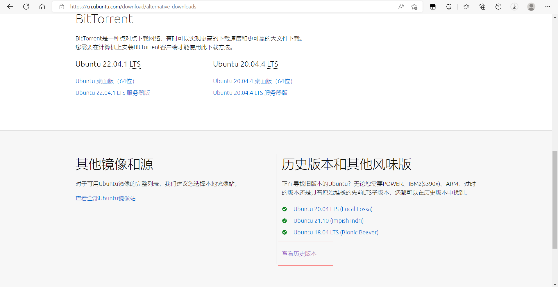Open Ubuntu 22.04.1 LTS 服务器版 torrent link

coord(113,93)
